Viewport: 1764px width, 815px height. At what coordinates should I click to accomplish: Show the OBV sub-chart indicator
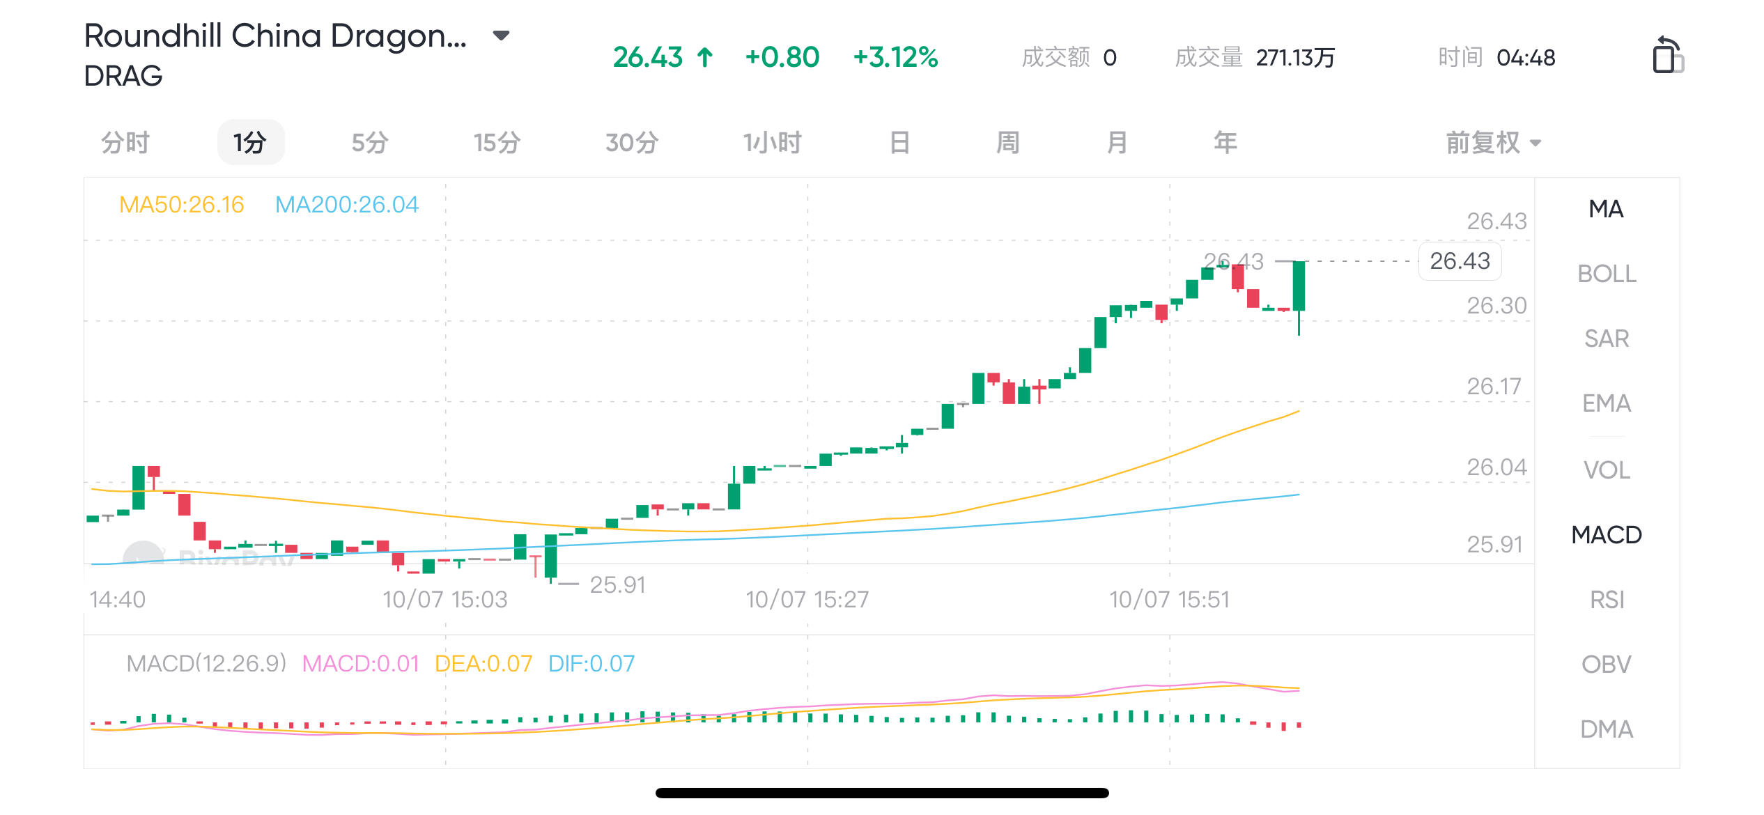[x=1607, y=665]
